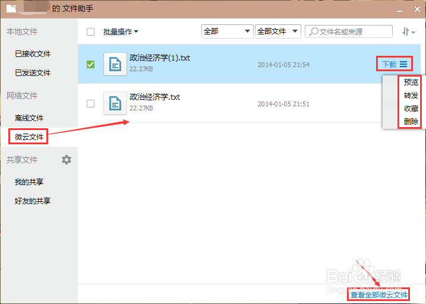Close the 文件助手 window
This screenshot has height=304, width=426.
coord(417,9)
